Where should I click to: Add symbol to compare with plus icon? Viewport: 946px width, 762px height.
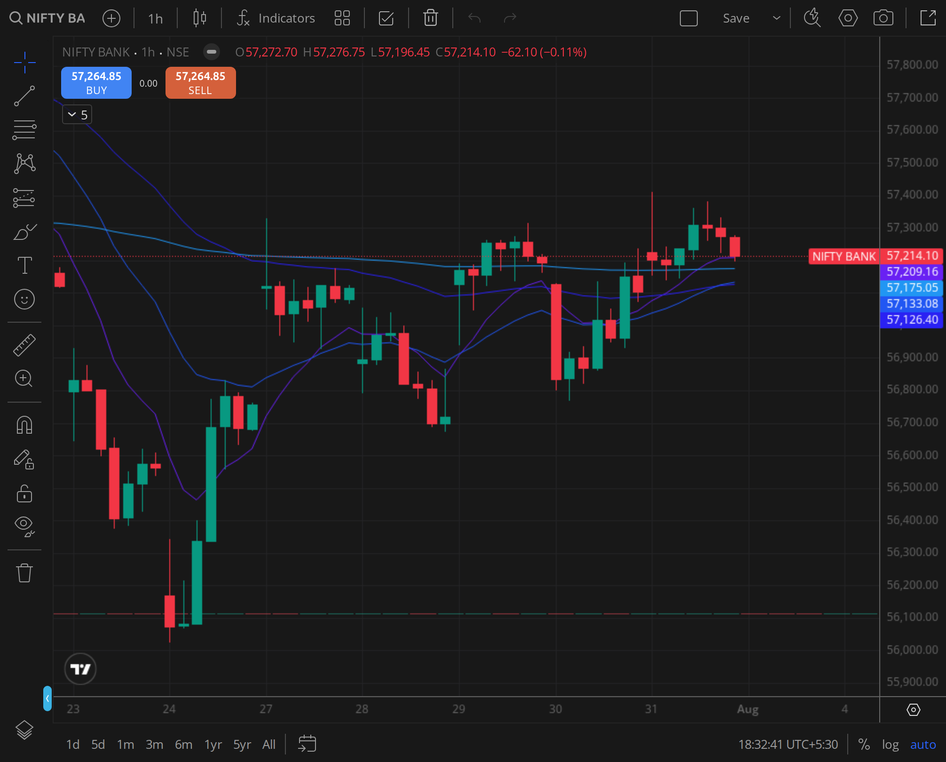point(111,18)
